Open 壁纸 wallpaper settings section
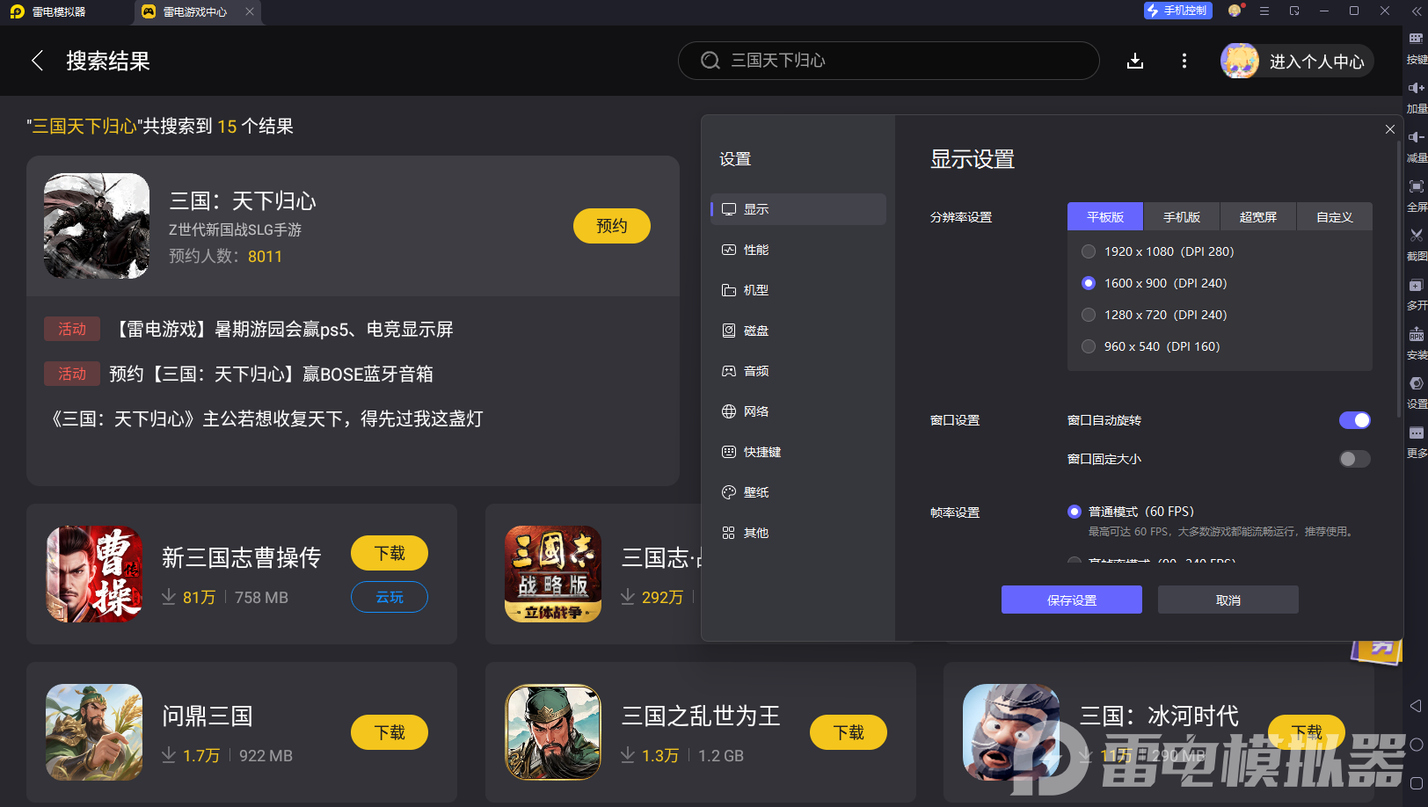1428x807 pixels. point(798,492)
